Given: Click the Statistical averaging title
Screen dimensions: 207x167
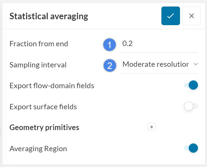Looking at the screenshot, I should 49,16.
